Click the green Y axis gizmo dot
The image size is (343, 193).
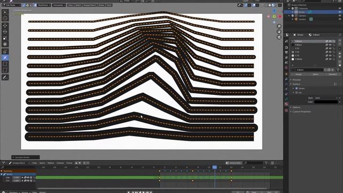[274, 17]
